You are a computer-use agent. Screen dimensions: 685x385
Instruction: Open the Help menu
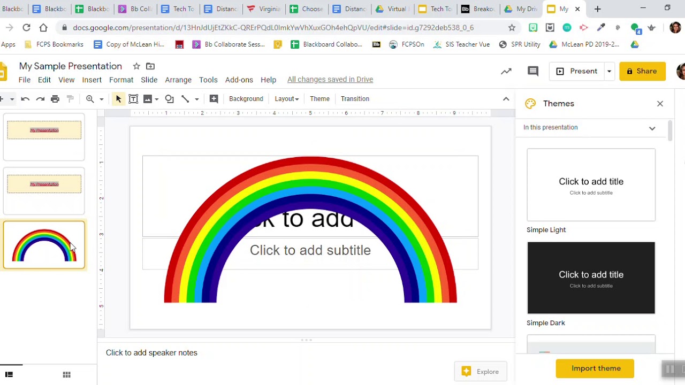coord(269,80)
